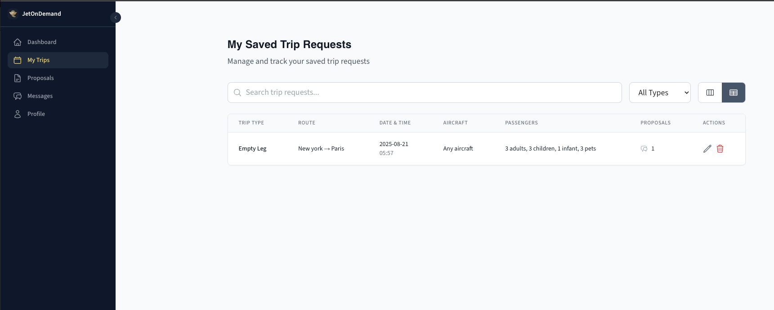Focus the Search trip requests field
The image size is (774, 310).
coord(425,93)
